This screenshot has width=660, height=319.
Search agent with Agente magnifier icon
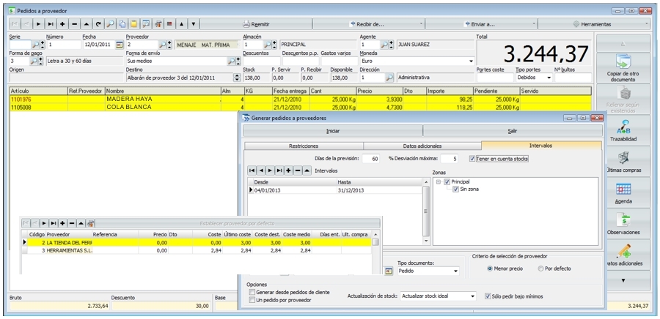[384, 45]
